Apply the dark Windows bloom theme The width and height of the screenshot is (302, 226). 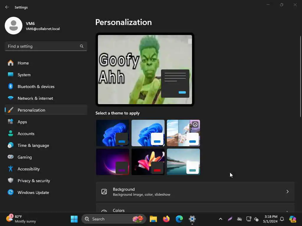[x=112, y=133]
